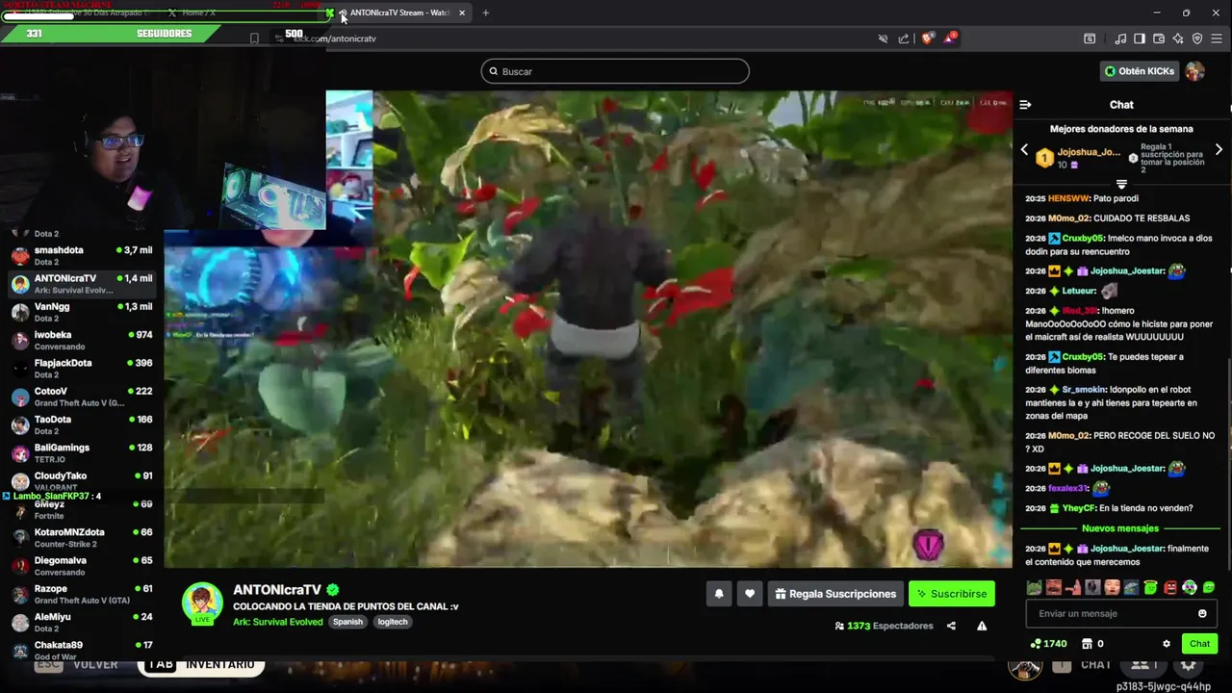The height and width of the screenshot is (693, 1232).
Task: Open the Diegomalva channel in sidebar
Action: pyautogui.click(x=82, y=565)
